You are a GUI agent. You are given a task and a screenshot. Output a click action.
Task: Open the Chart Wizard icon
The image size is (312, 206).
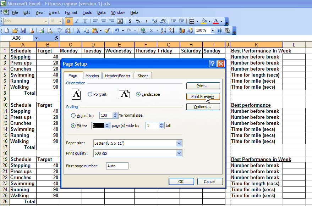tap(182, 31)
